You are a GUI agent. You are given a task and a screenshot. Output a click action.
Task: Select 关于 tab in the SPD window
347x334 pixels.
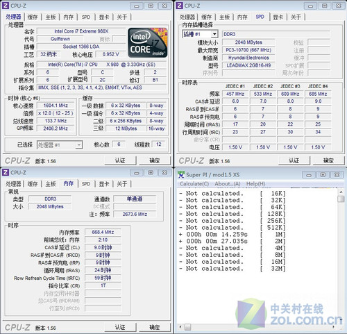pyautogui.click(x=296, y=17)
